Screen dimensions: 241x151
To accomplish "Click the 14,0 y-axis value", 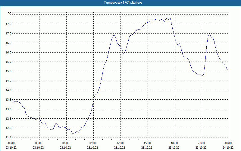I will click(x=8, y=90).
